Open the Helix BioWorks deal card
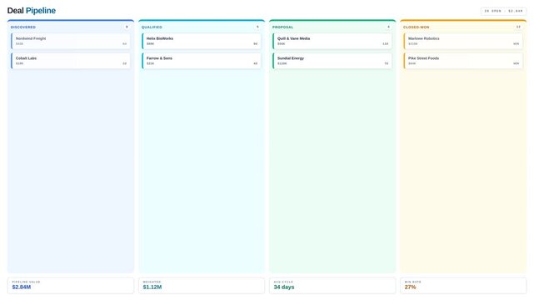534x300 pixels. click(202, 41)
